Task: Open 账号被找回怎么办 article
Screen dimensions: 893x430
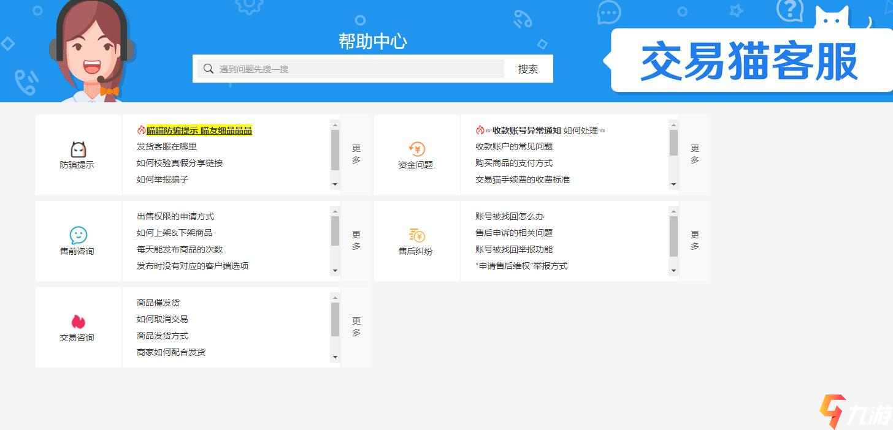Action: (x=510, y=217)
